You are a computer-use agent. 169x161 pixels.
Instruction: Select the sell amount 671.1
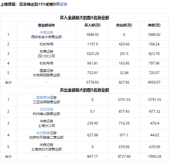pos(124,135)
